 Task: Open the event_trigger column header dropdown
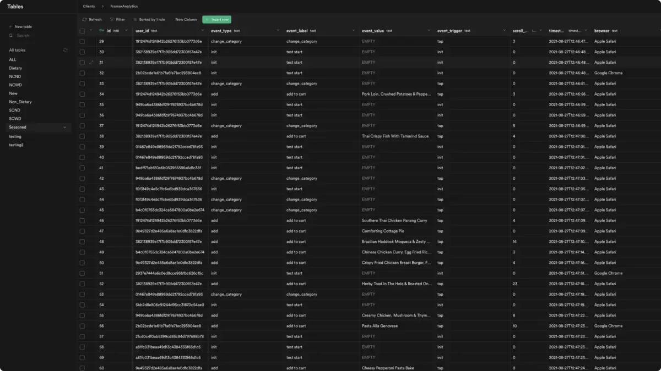[503, 31]
